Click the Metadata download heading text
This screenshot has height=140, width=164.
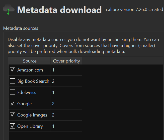(x=59, y=10)
